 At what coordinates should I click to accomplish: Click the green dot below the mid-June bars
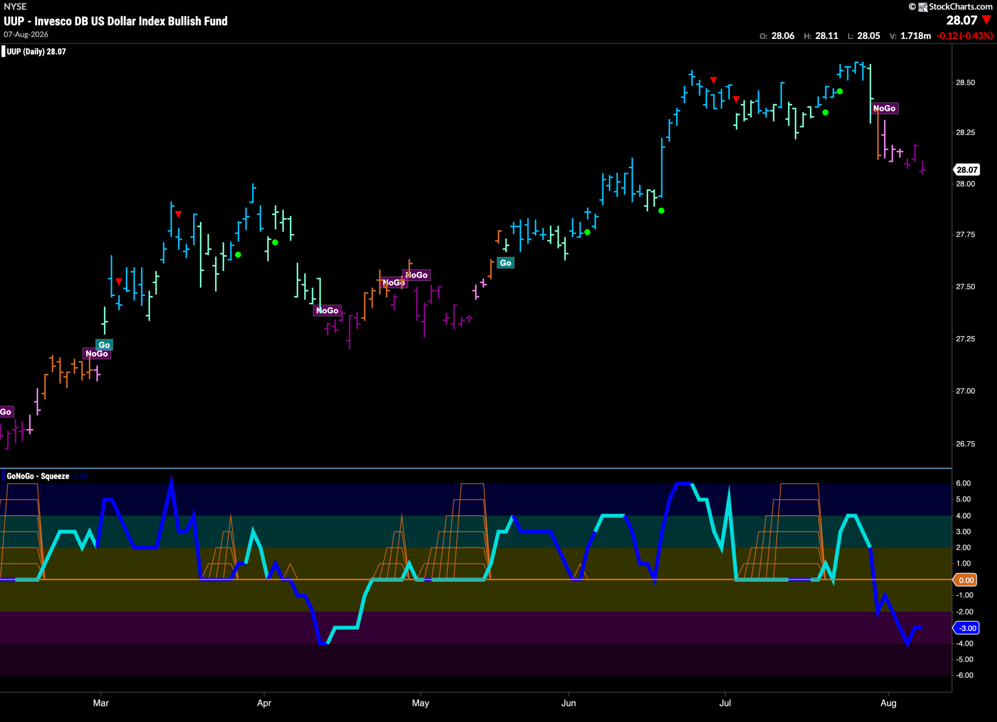click(661, 211)
